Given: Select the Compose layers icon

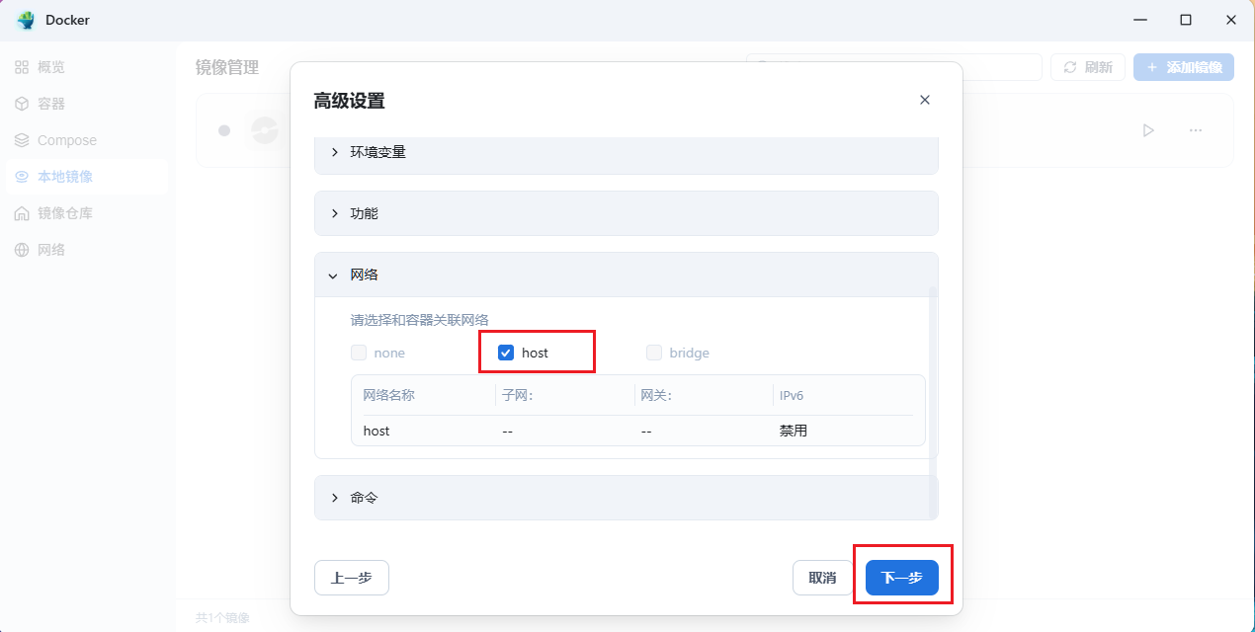Looking at the screenshot, I should [x=22, y=140].
